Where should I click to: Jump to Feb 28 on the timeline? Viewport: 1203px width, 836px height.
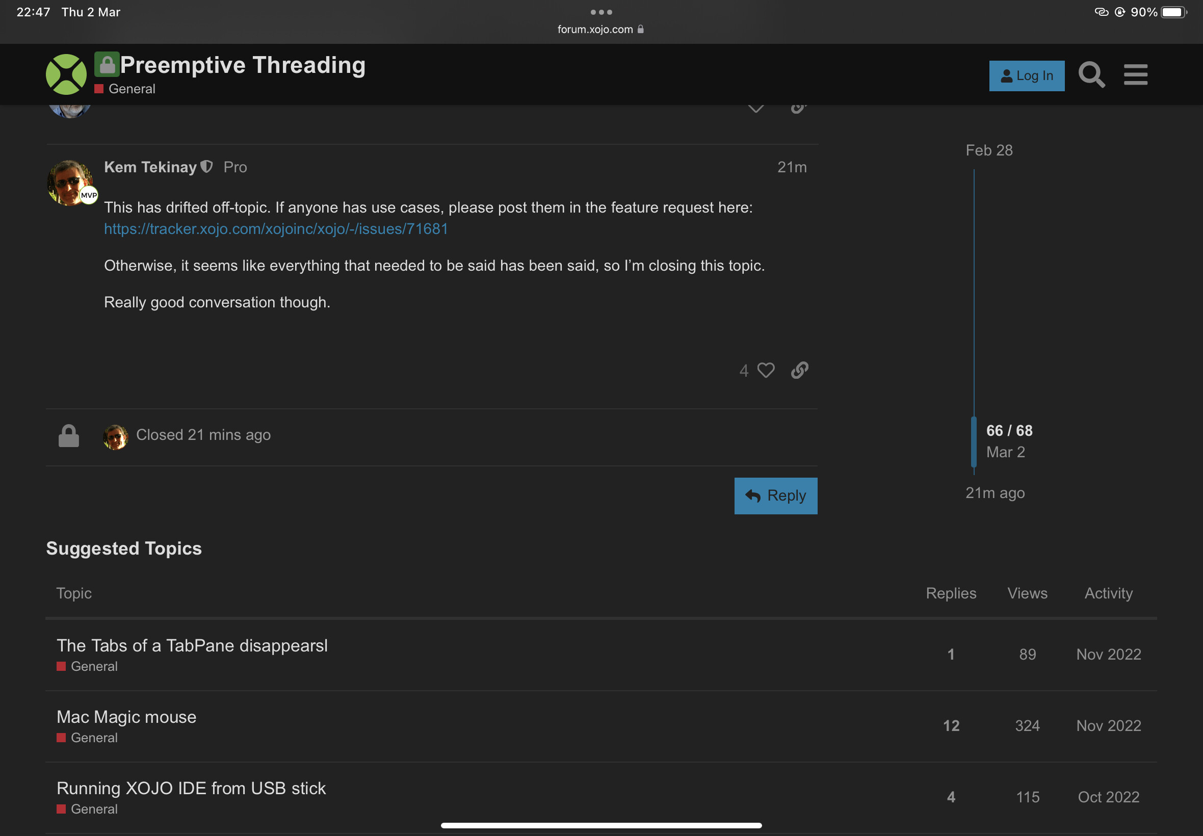pyautogui.click(x=989, y=150)
